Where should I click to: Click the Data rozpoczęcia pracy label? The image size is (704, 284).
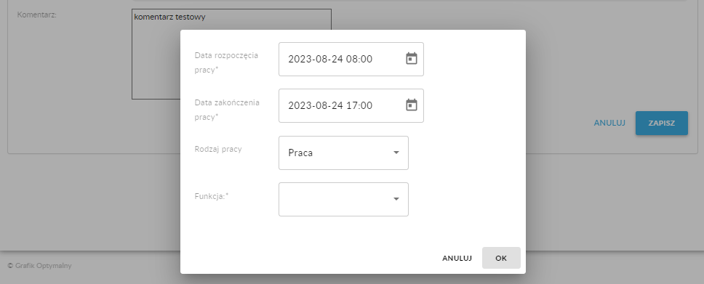(226, 62)
